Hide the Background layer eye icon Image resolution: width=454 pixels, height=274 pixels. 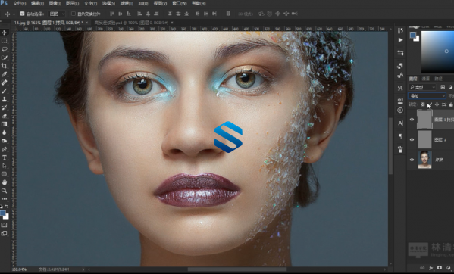(412, 160)
